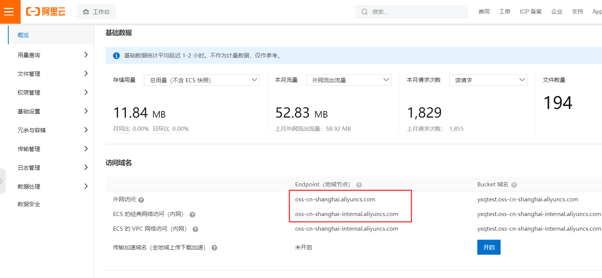602x278 pixels.
Task: Click help icon next to Bucket 域名
Action: tap(514, 185)
